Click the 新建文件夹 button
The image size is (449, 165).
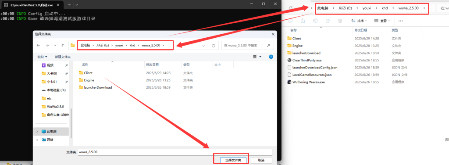pyautogui.click(x=63, y=57)
